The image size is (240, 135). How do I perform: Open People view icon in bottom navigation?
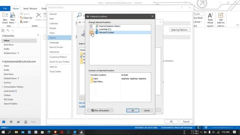coord(18,122)
